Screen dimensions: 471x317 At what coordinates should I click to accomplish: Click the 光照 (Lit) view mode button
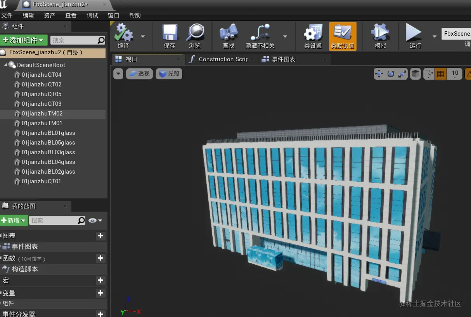pos(169,74)
